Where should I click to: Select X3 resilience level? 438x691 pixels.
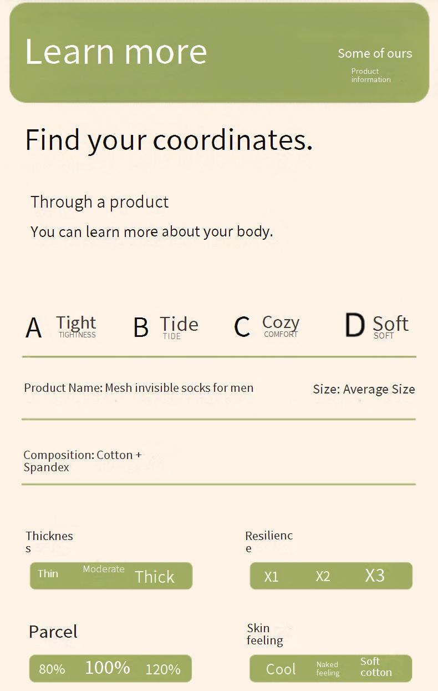375,576
